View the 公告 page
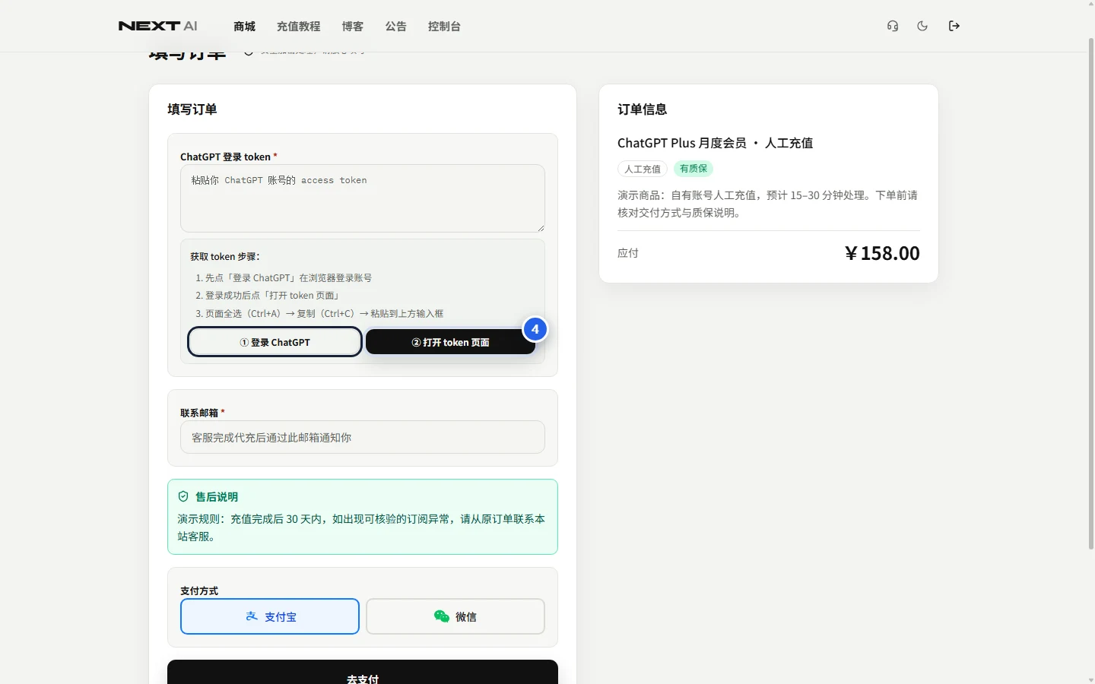The height and width of the screenshot is (684, 1095). click(396, 27)
